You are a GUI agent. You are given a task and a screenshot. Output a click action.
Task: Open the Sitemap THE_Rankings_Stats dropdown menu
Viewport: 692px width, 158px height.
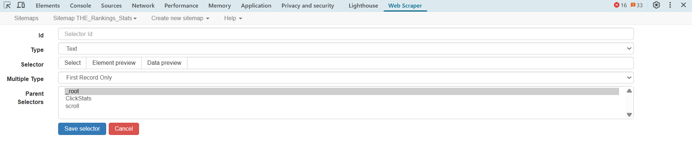(95, 18)
